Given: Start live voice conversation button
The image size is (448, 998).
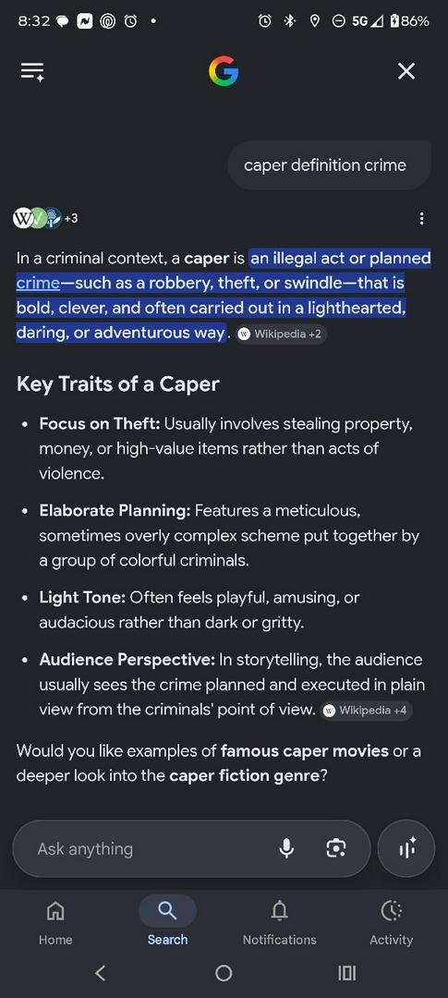Looking at the screenshot, I should click(406, 848).
